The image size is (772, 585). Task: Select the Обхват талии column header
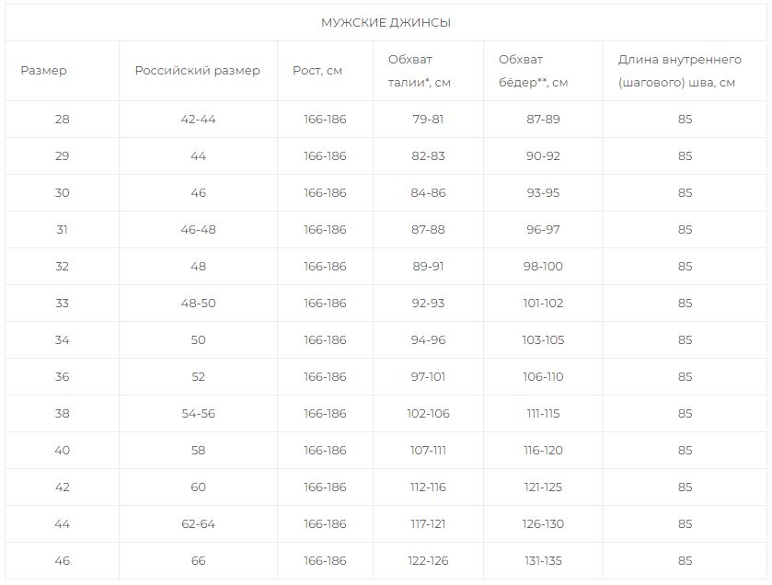coord(419,71)
